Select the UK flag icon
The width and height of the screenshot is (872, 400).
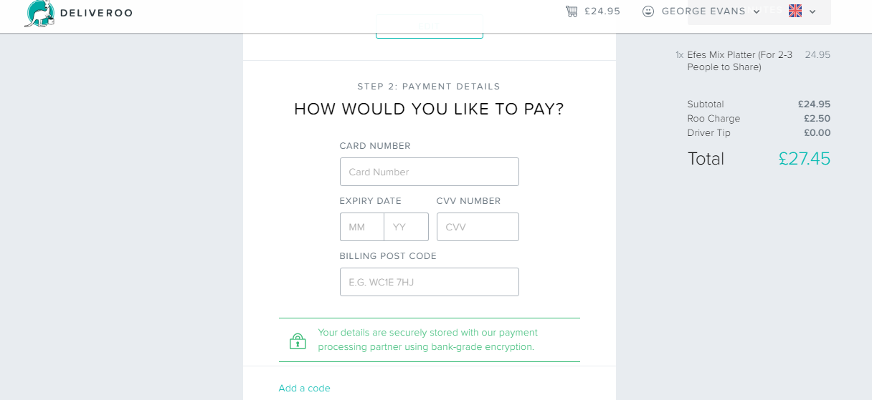coord(795,11)
